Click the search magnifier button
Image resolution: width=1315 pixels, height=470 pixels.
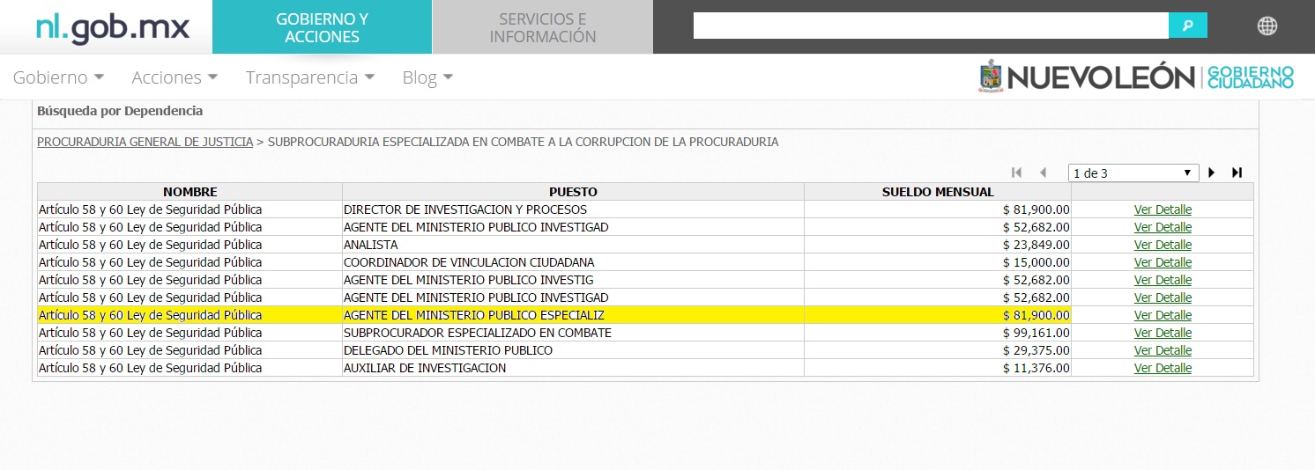coord(1187,26)
